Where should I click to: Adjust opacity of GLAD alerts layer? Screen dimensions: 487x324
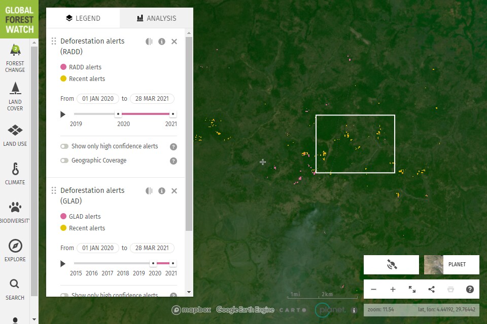149,191
